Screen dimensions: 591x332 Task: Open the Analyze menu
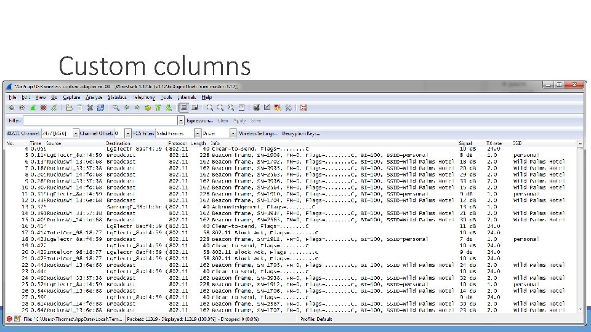(x=94, y=97)
